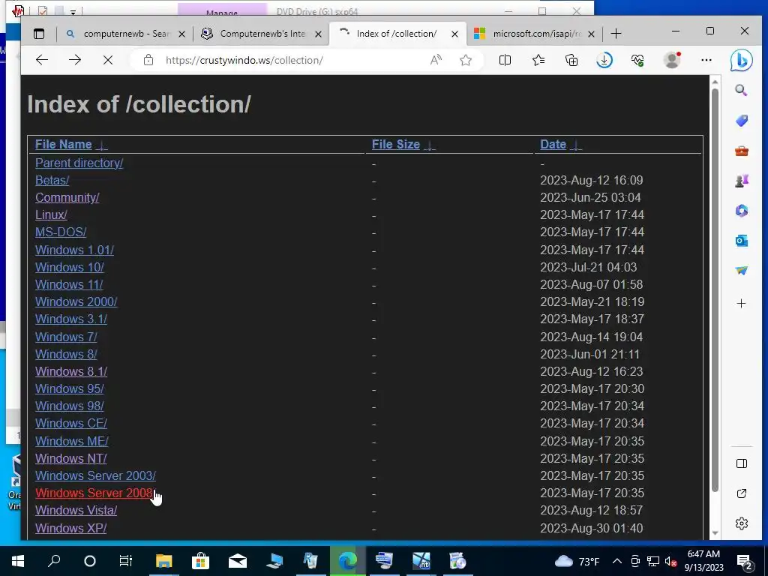The height and width of the screenshot is (576, 768).
Task: Open the Linux folder
Action: point(51,215)
